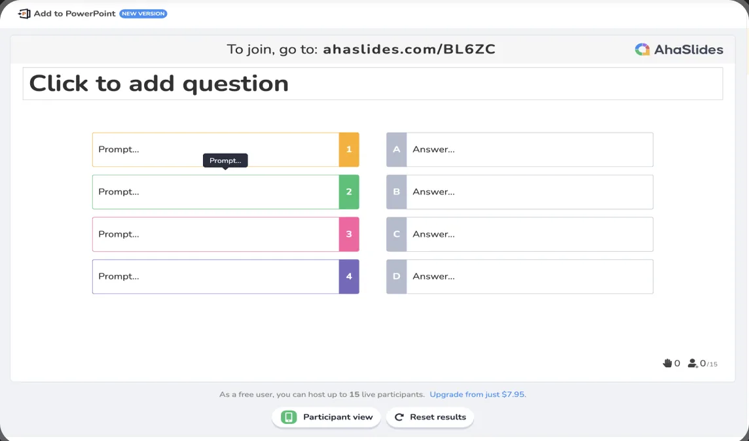Click the third Prompt input field
This screenshot has width=749, height=441.
(215, 234)
